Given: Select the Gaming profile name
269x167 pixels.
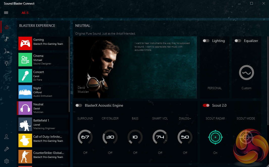Looking at the screenshot, I should click(38, 40).
